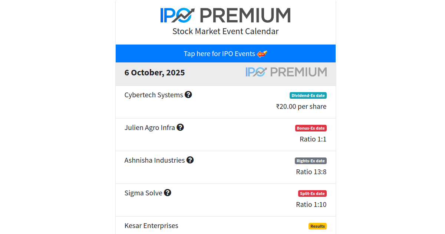
Task: Open the Ashnisha Industries entry
Action: click(154, 160)
